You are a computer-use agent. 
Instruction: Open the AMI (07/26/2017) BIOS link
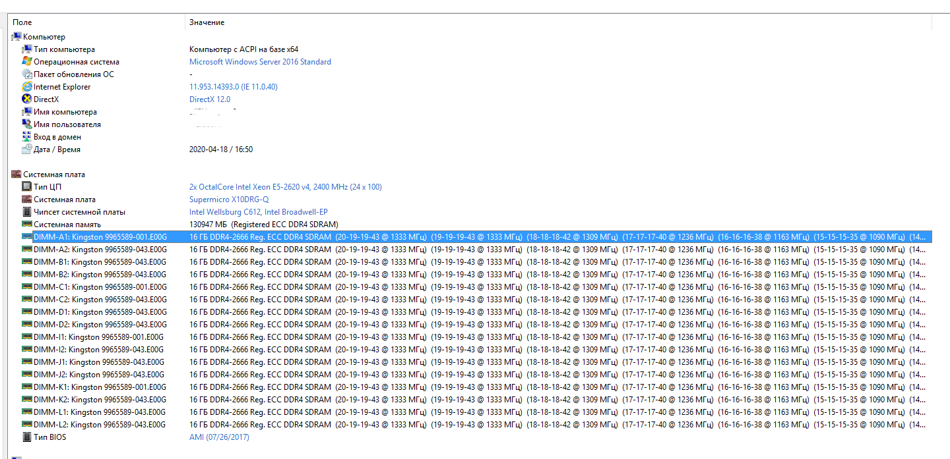[x=219, y=437]
